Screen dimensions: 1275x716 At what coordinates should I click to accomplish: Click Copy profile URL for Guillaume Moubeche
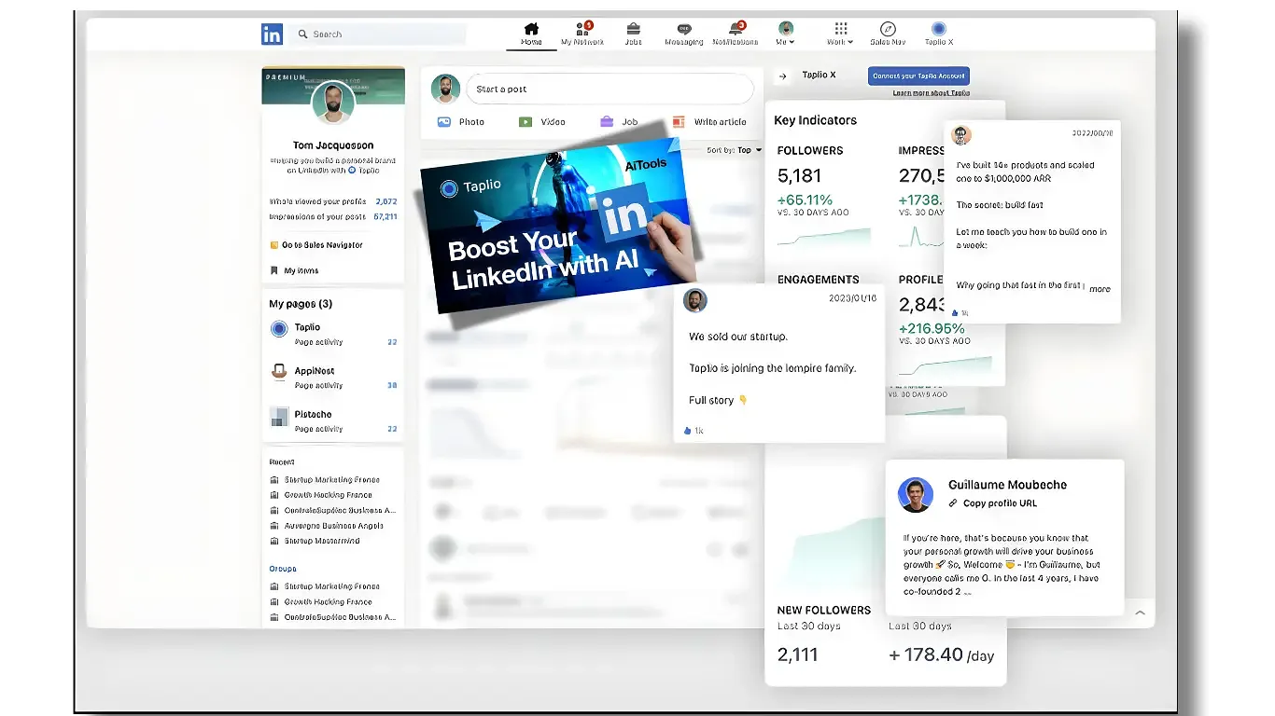click(x=992, y=503)
